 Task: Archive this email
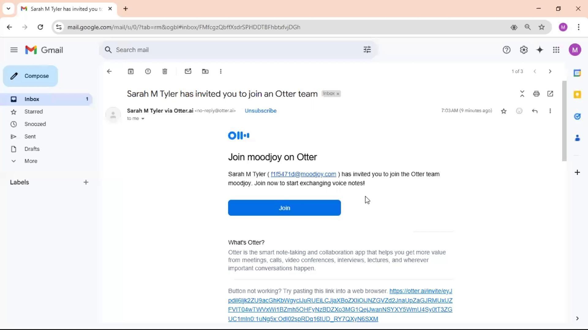(131, 71)
